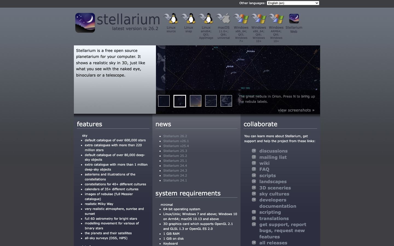This screenshot has height=246, width=394.
Task: Click arrow icon beside wiki
Action: (254, 163)
